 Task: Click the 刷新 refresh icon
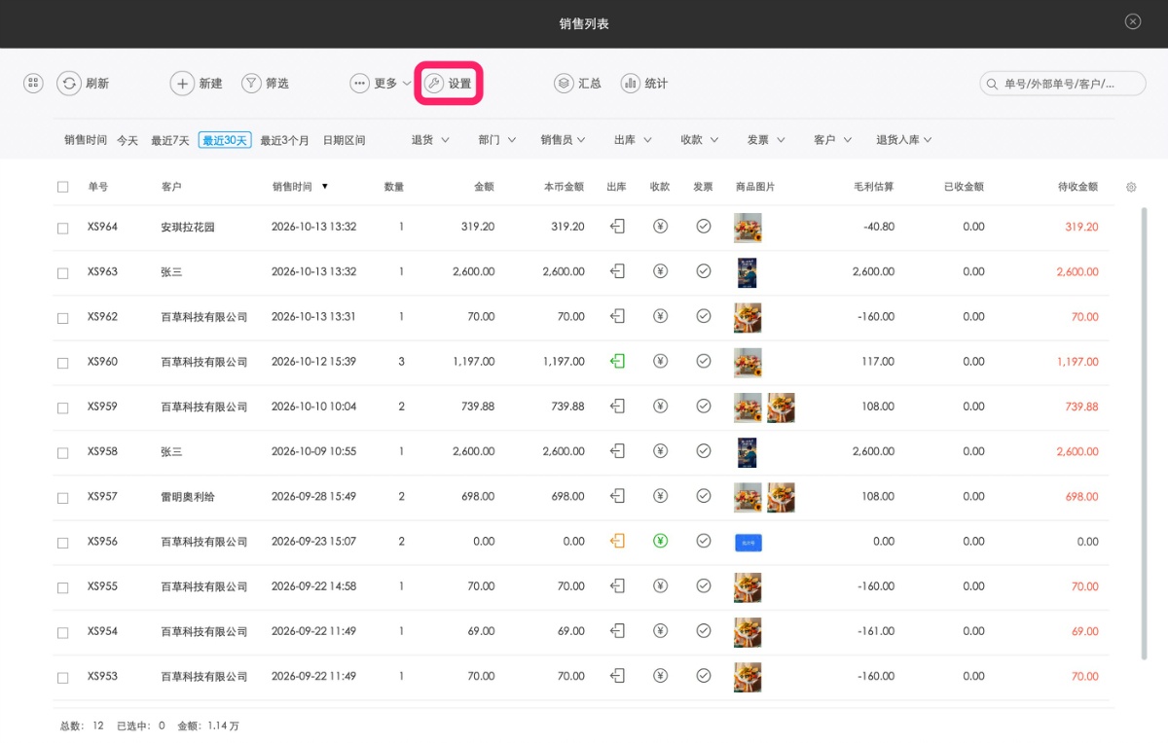[68, 84]
